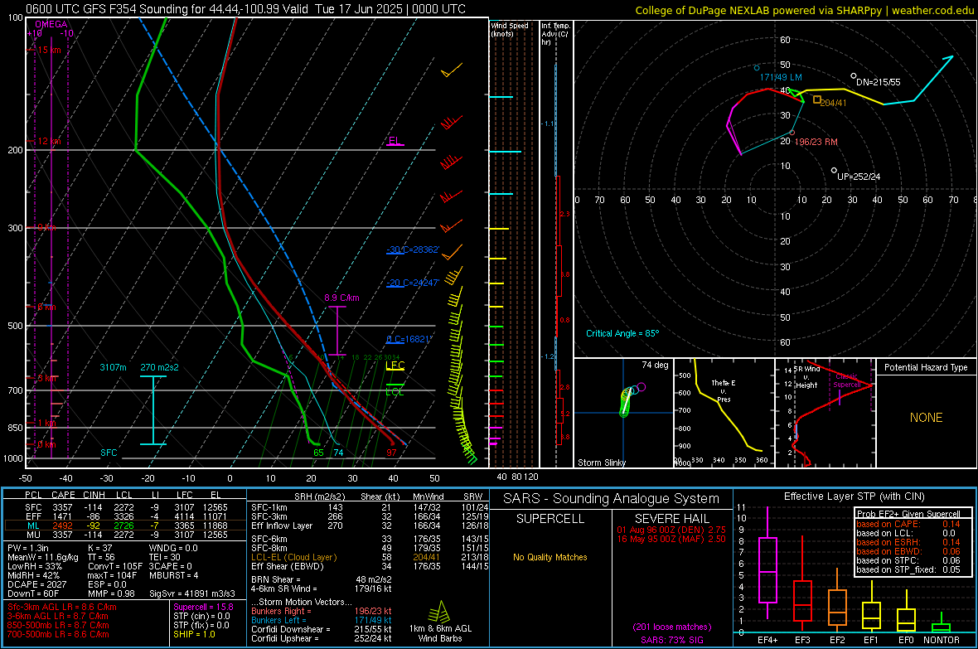Click the '270 m2s2' label on the skew-T

(x=159, y=367)
